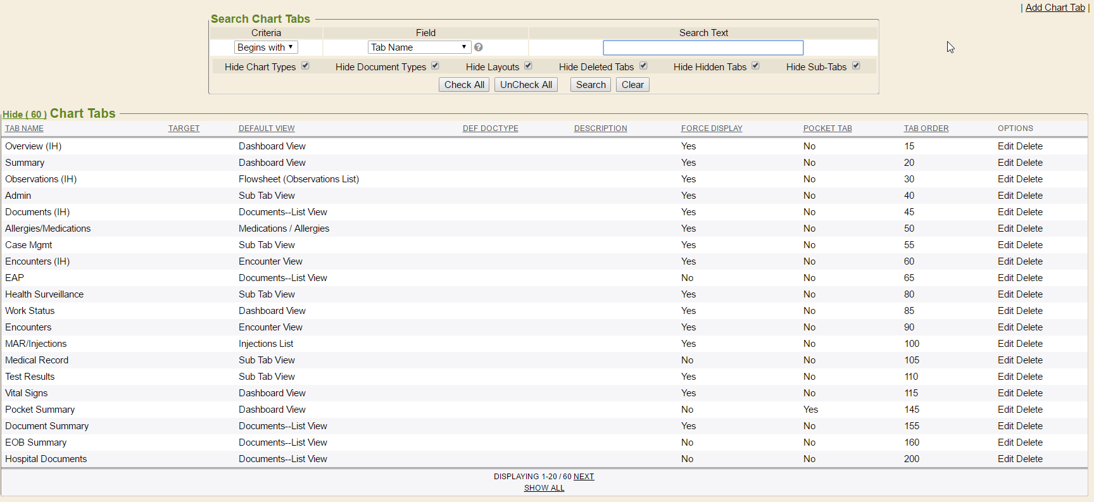Click the help icon beside Tab Name field
Viewport: 1094px width, 502px height.
point(479,47)
